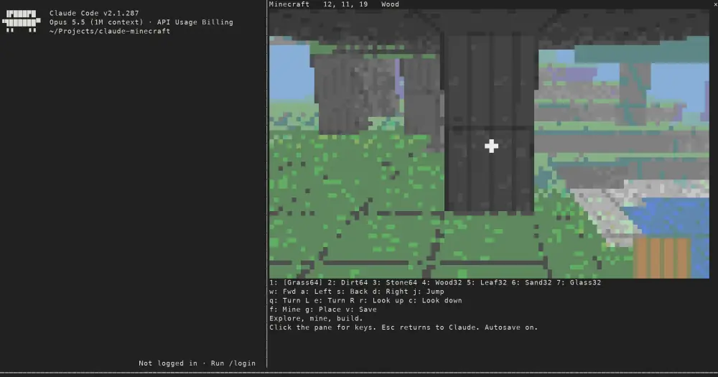Click the 'Wood' target block label
This screenshot has width=718, height=377.
tap(390, 4)
